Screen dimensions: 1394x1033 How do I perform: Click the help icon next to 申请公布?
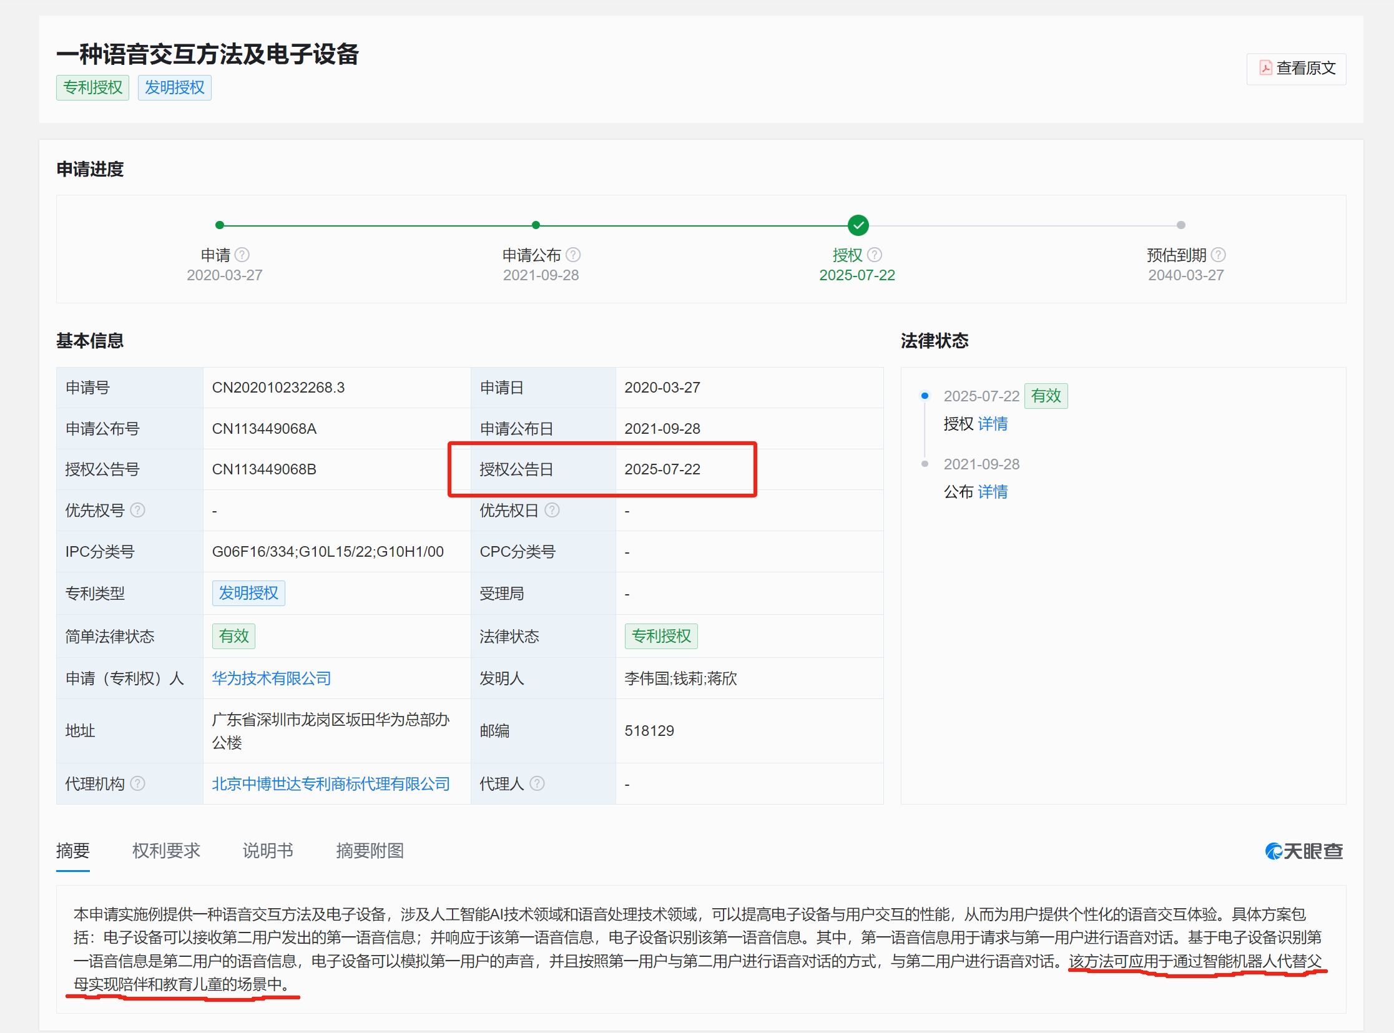pos(573,255)
